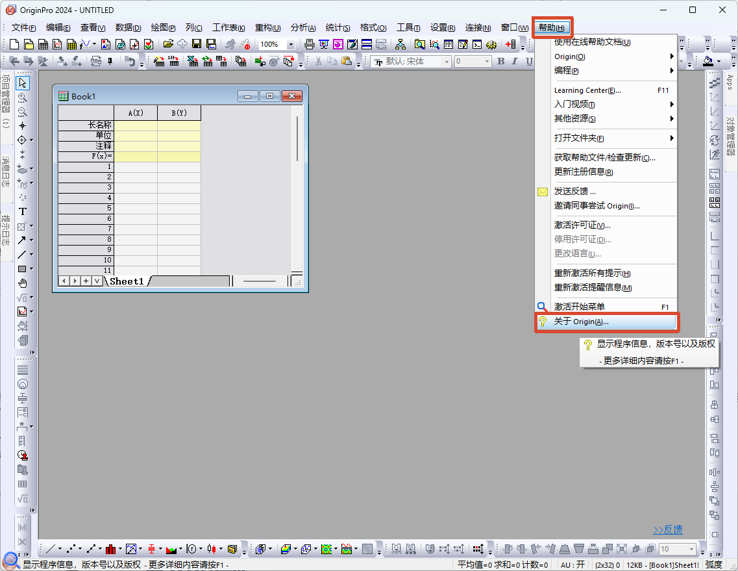Open the 对象管理器 side panel tab

pos(730,136)
